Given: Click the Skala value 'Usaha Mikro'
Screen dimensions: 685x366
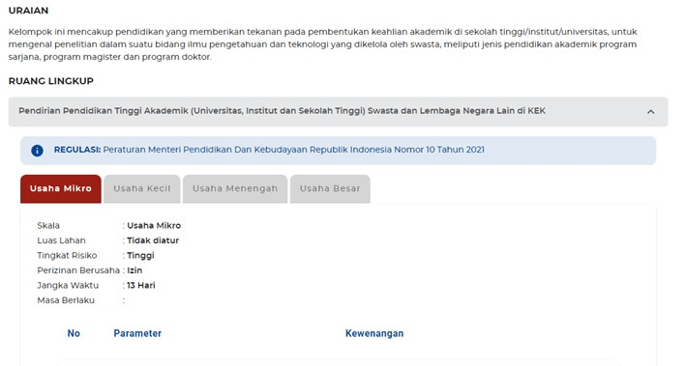Looking at the screenshot, I should (154, 226).
